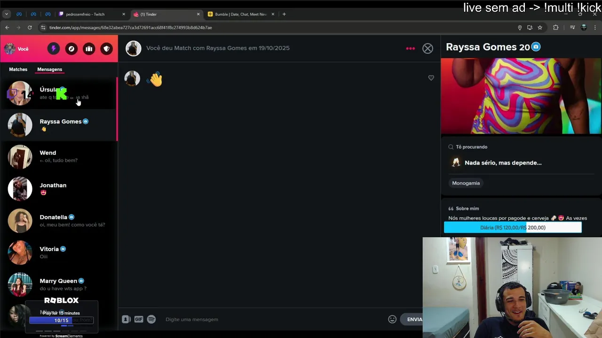Open the Explore compass icon
Screen dimensions: 602x338
[71, 49]
